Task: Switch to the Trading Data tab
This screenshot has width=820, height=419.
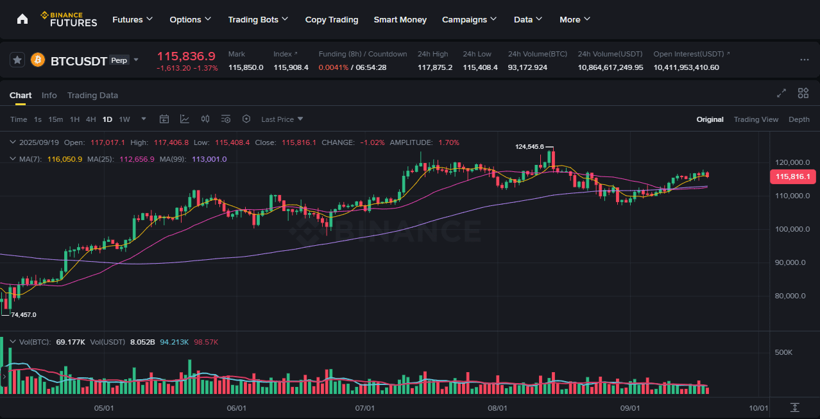Action: (92, 95)
